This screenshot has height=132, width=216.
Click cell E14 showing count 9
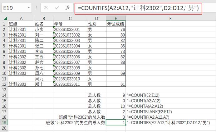pos(116,95)
